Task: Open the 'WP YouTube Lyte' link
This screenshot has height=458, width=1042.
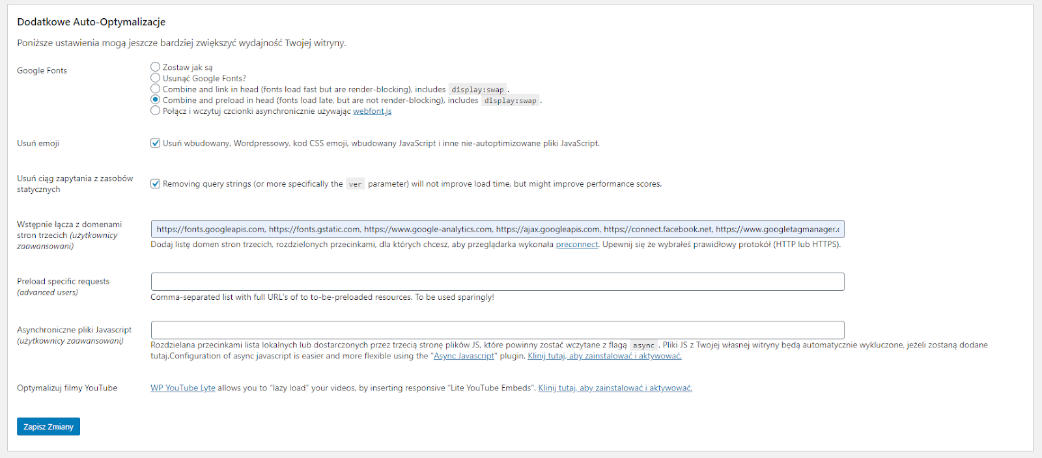Action: pyautogui.click(x=182, y=388)
